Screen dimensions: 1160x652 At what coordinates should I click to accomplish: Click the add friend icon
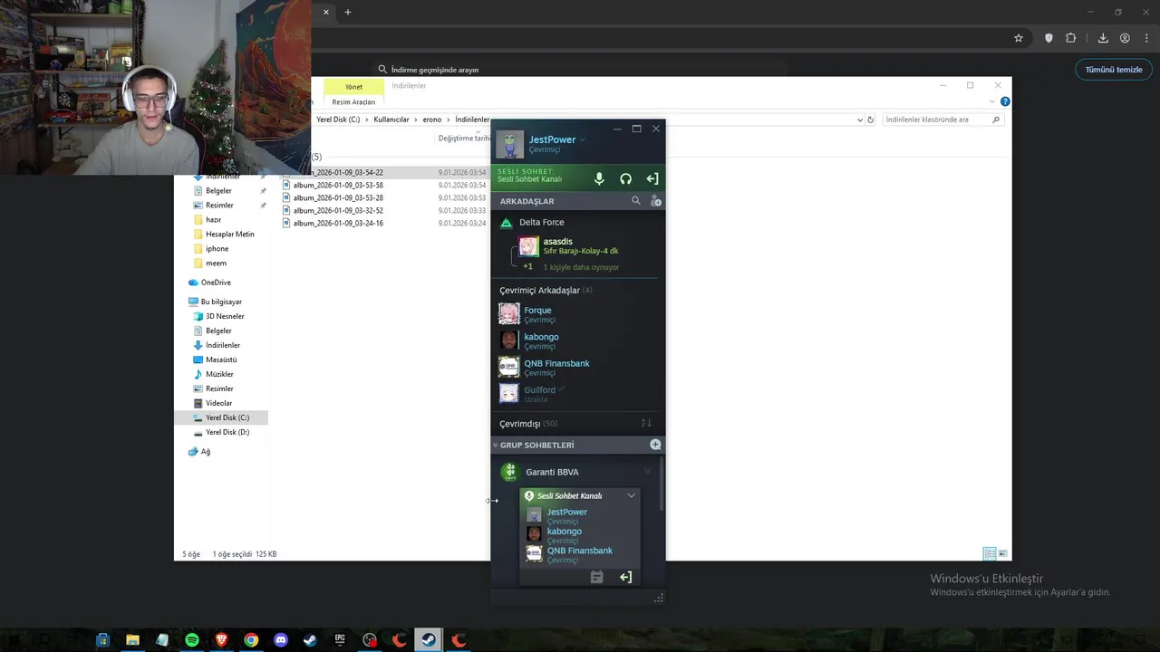656,201
